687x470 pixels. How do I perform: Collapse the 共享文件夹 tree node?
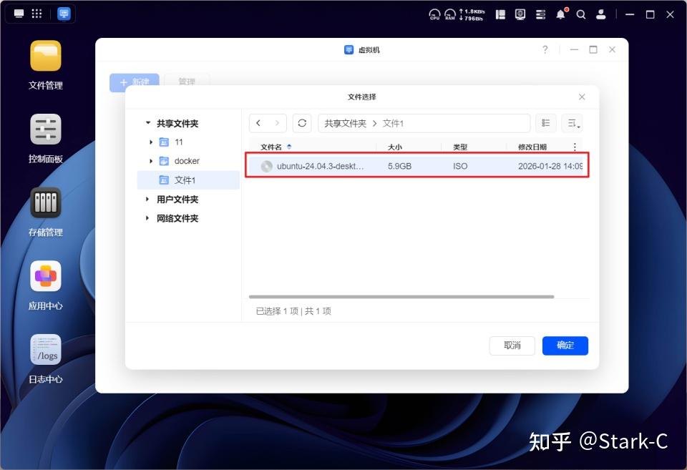coord(148,123)
